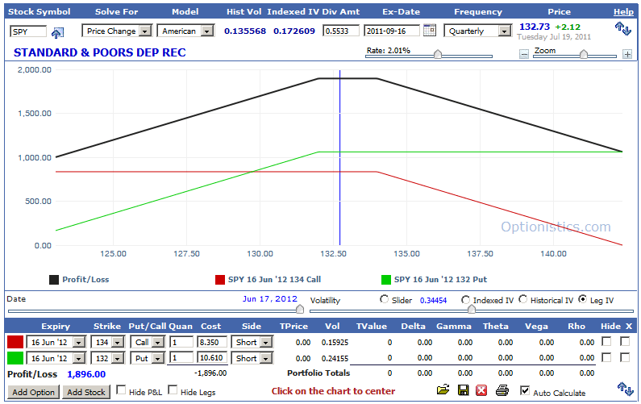Click the price value 132.73
The image size is (641, 404).
point(535,27)
